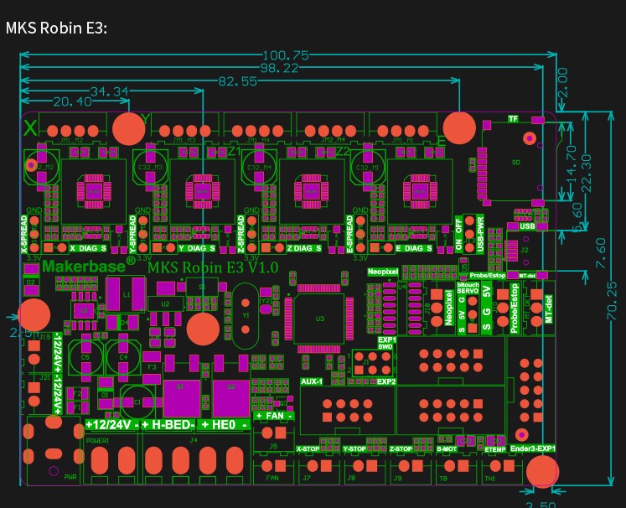Click the 34.34 dimension label
This screenshot has height=508, width=626.
point(109,92)
